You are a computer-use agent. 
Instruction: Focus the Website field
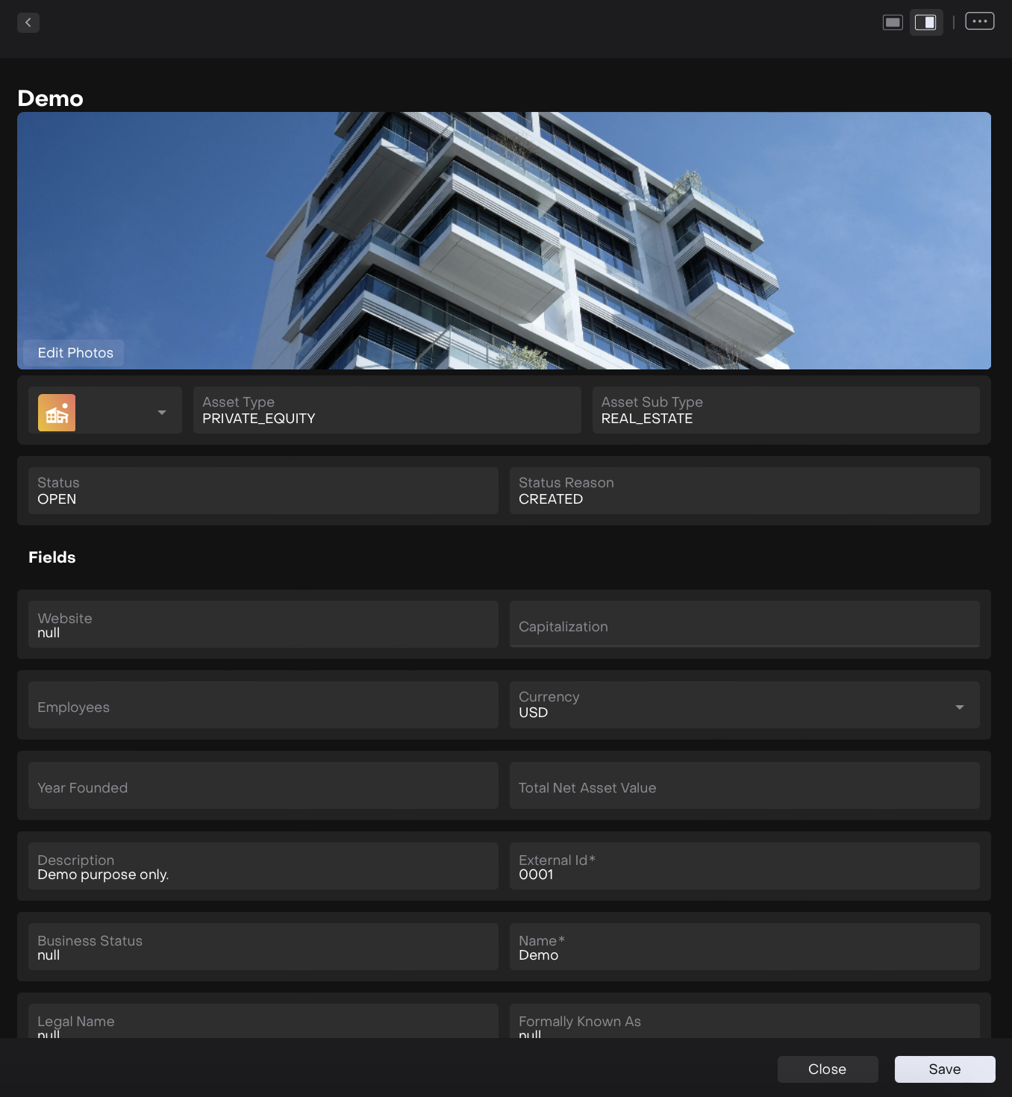(263, 625)
